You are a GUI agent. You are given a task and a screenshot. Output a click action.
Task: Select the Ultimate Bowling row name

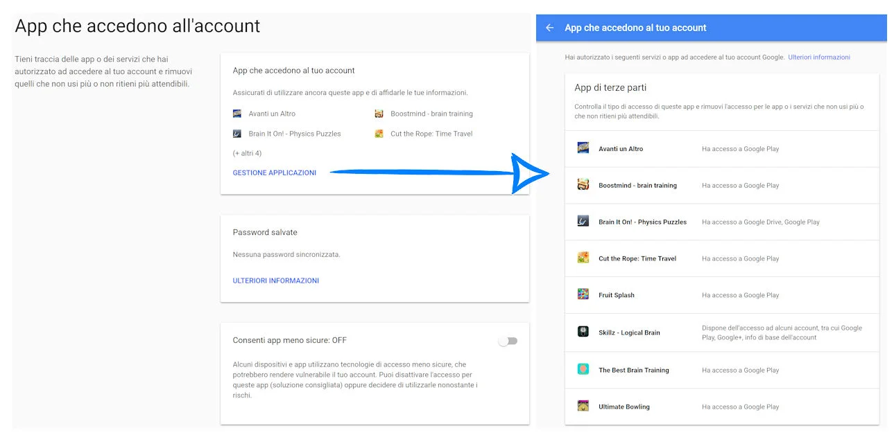pos(624,407)
